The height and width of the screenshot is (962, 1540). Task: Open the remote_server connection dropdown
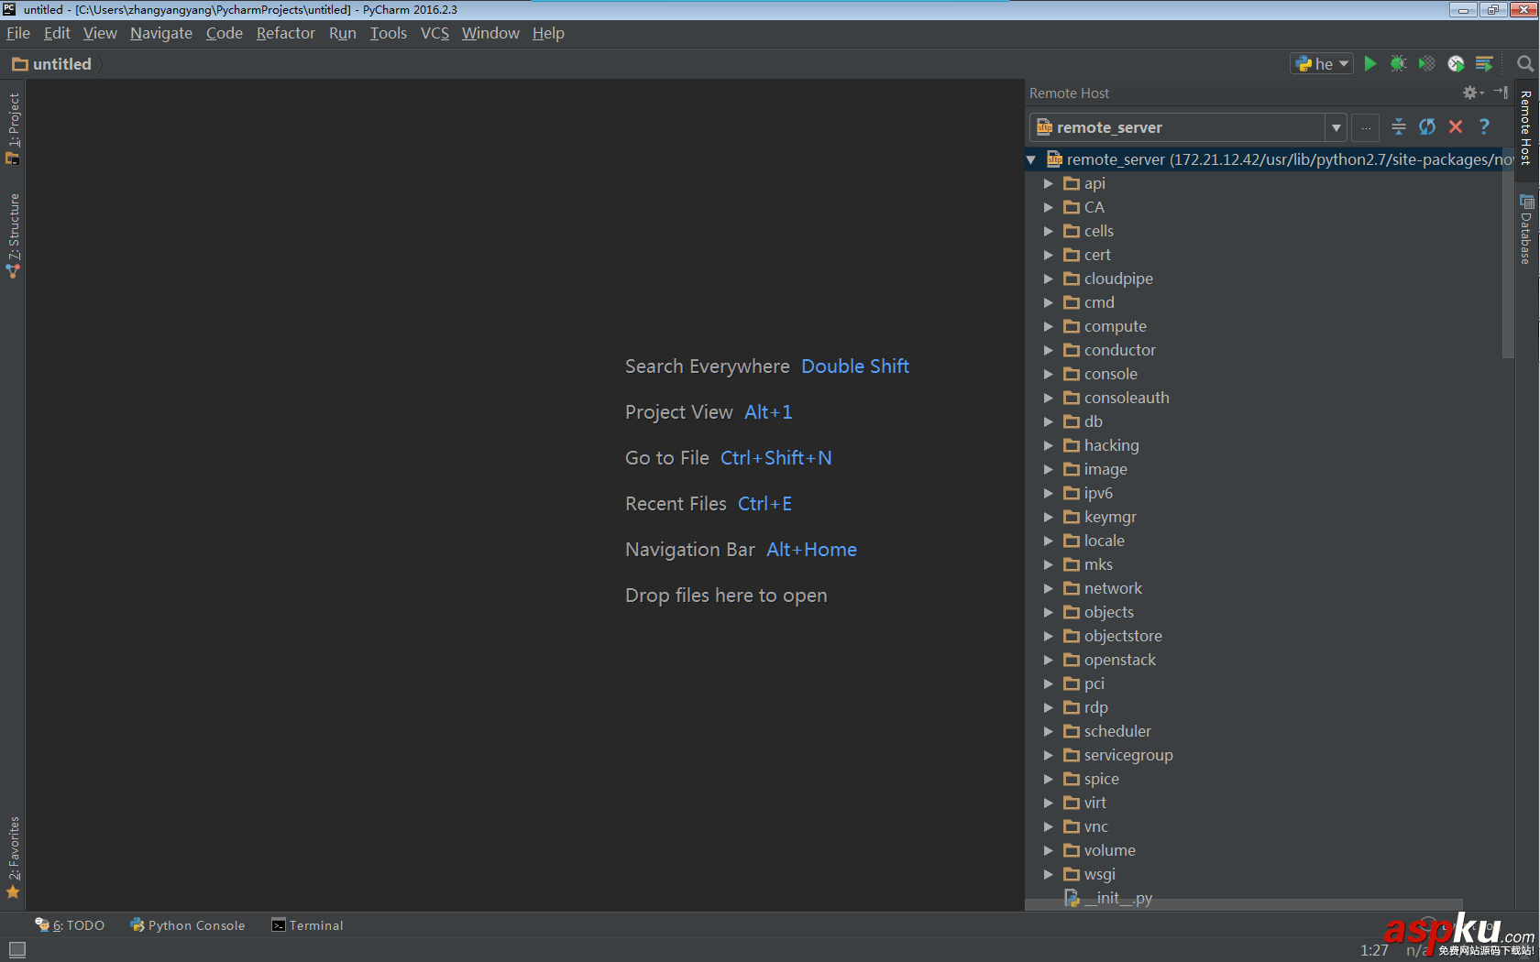[1336, 127]
